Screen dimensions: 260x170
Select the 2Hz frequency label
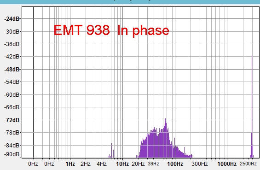pos(86,164)
